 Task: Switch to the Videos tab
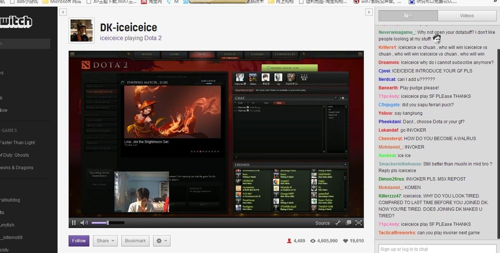pyautogui.click(x=467, y=15)
